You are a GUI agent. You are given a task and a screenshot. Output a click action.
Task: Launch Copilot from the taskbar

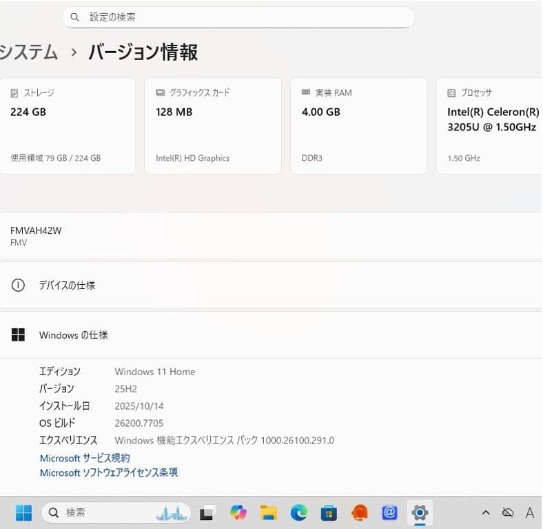238,512
